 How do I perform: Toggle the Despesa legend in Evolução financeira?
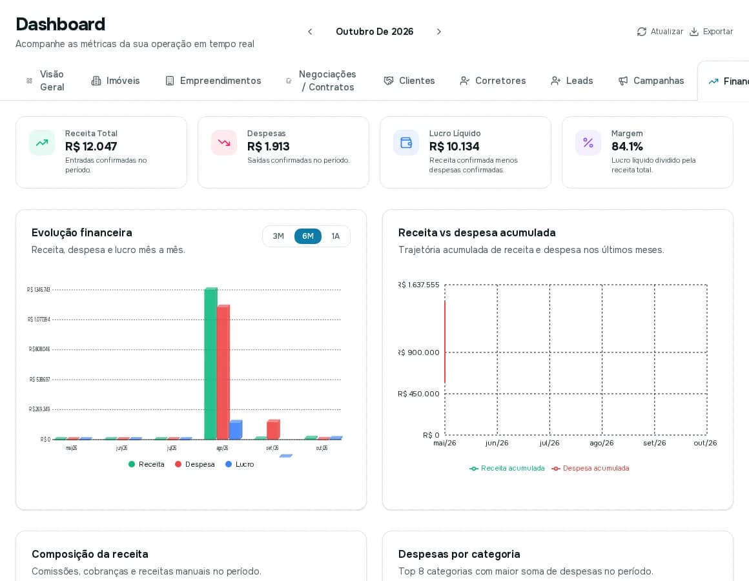[x=195, y=464]
